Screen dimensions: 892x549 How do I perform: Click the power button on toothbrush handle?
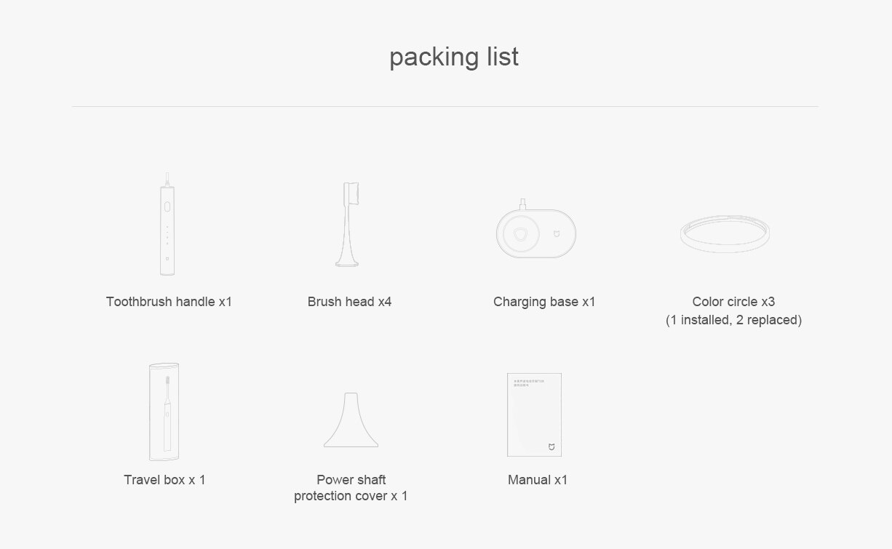(167, 207)
